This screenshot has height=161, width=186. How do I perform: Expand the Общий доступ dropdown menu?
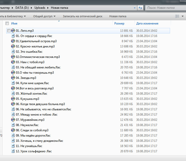[x=44, y=16]
